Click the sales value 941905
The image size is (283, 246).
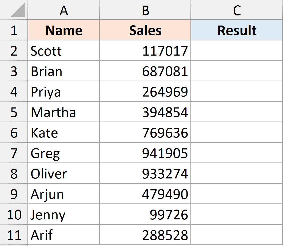coord(165,153)
